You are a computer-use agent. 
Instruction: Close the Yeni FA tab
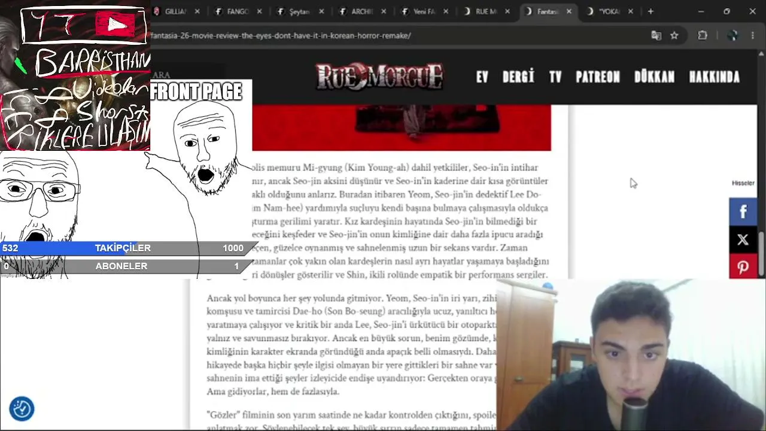[446, 11]
